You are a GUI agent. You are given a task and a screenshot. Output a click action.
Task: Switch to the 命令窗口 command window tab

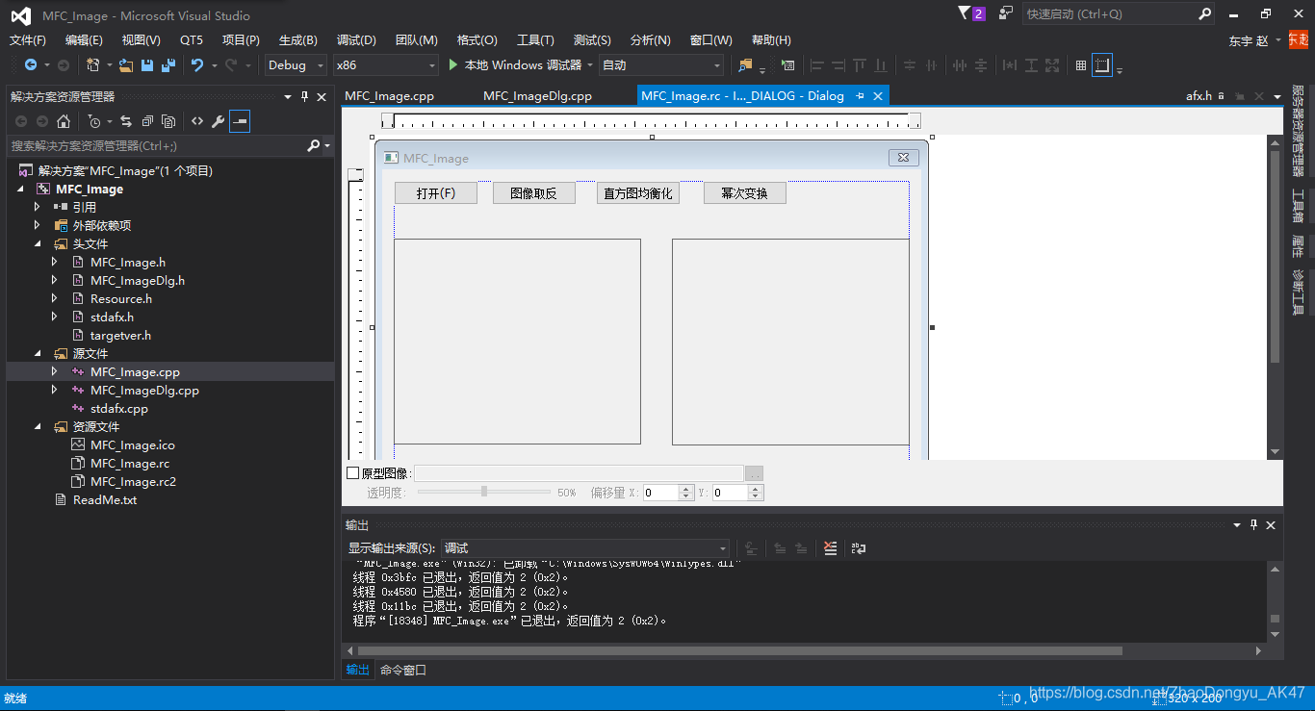[403, 670]
